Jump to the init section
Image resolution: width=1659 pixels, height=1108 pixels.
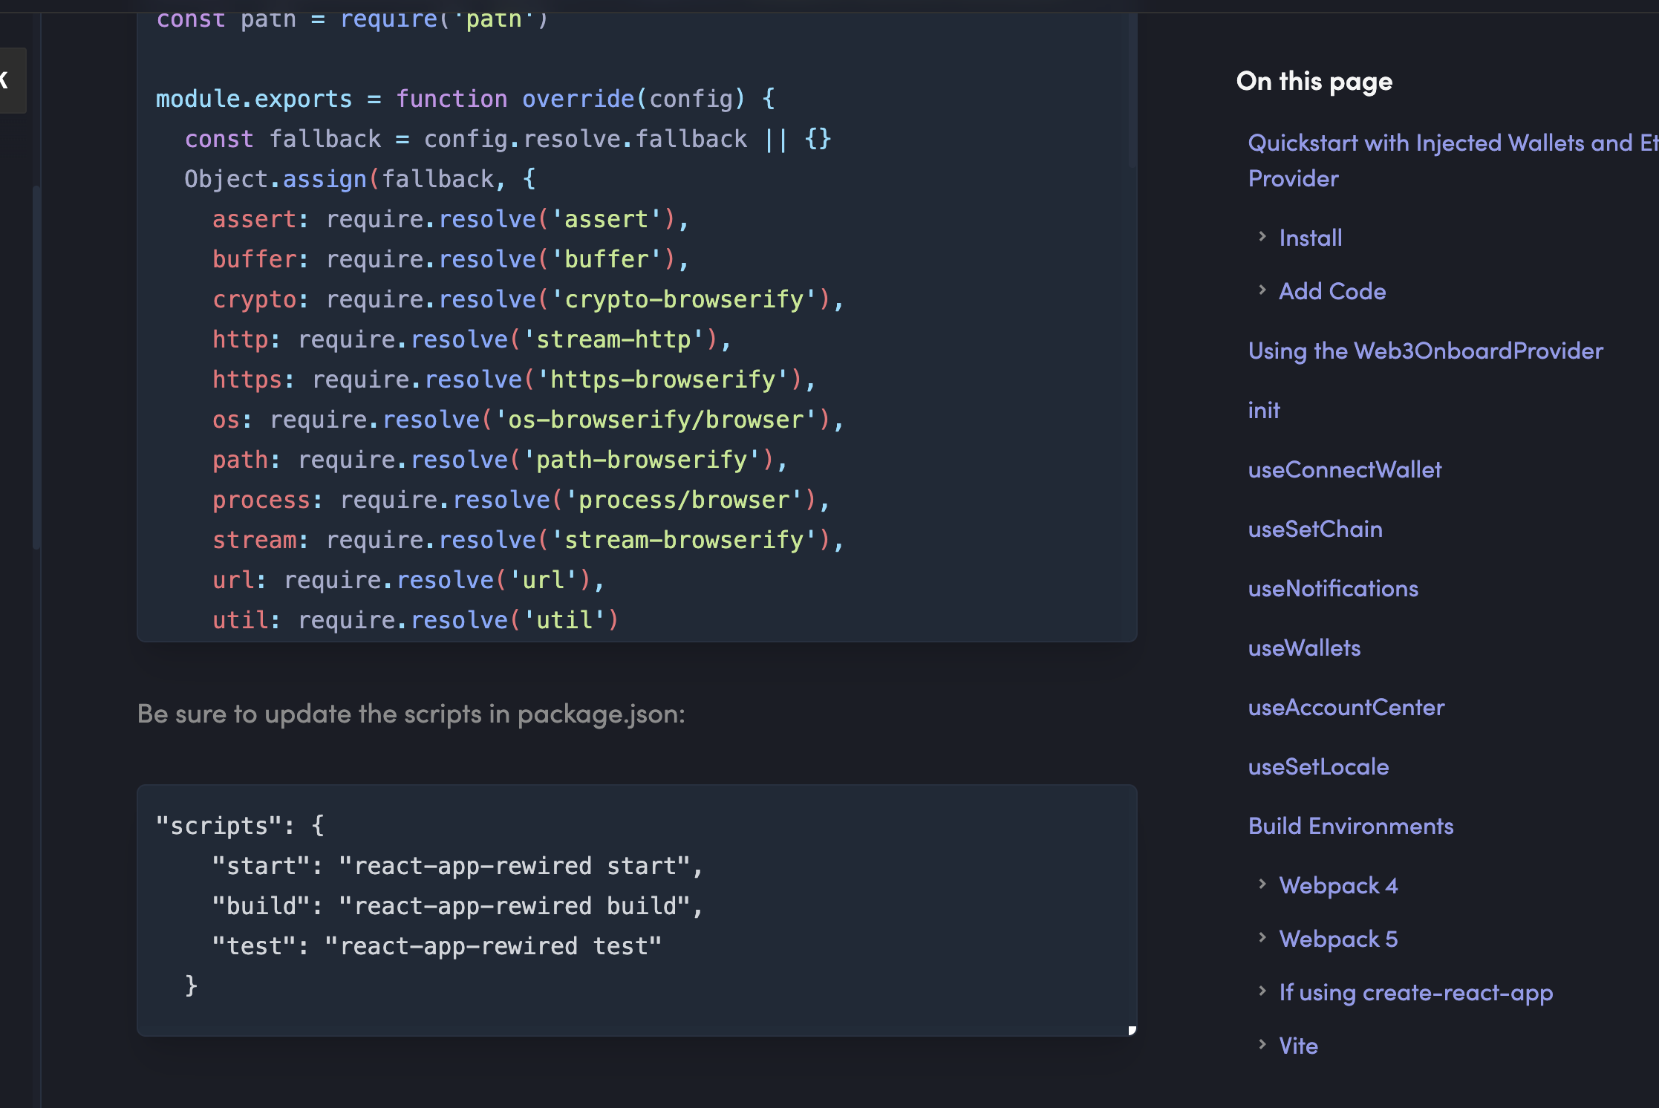tap(1263, 410)
